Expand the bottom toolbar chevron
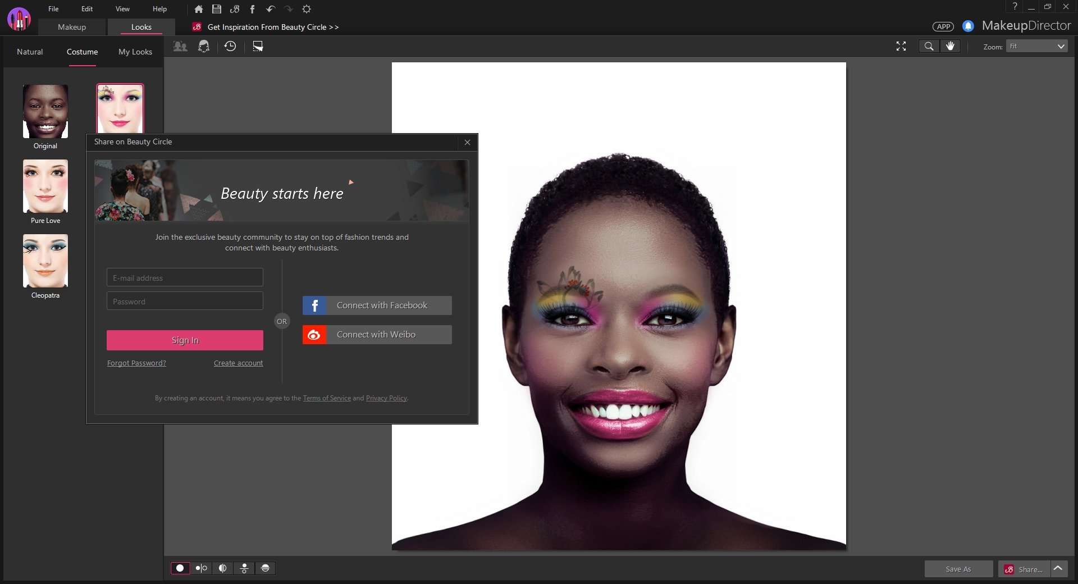Image resolution: width=1078 pixels, height=584 pixels. (x=1059, y=569)
